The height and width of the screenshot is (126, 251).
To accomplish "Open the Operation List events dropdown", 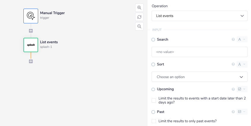I will 199,16.
